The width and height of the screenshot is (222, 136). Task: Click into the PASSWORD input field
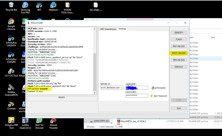[x=137, y=96]
